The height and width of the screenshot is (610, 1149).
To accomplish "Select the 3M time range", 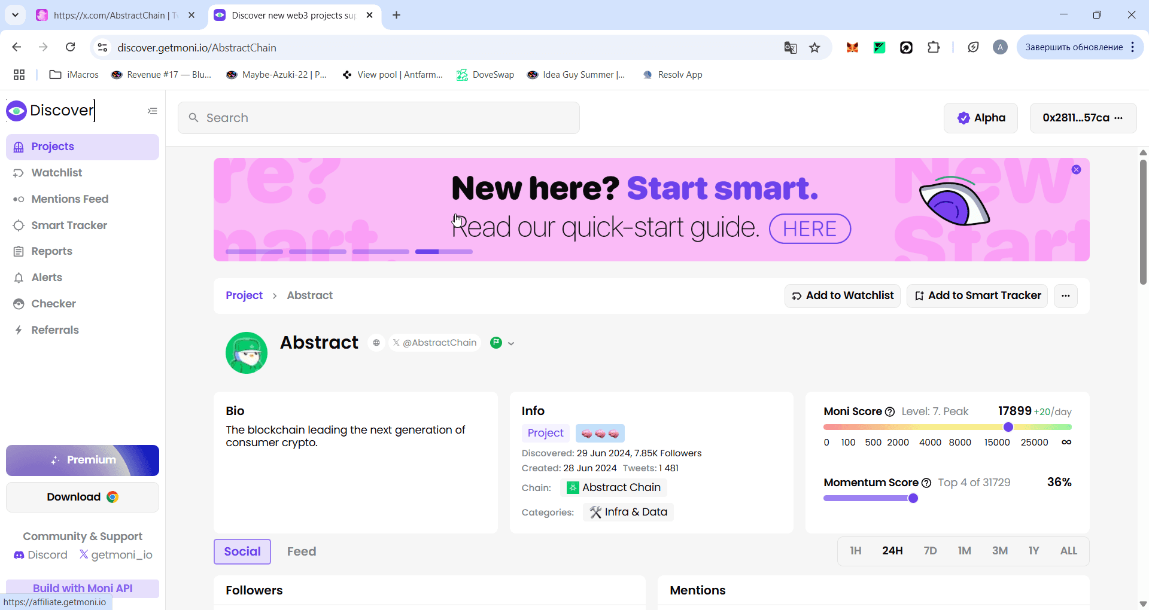I will tap(1000, 551).
